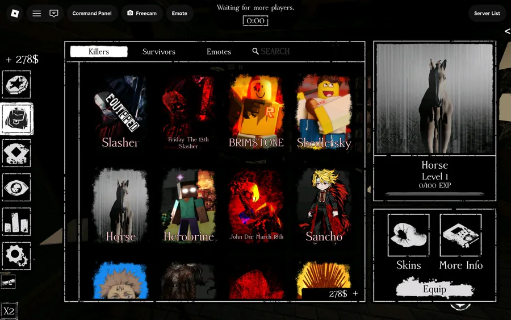
Task: Select the BRIMSTONE killer card
Action: (256, 112)
